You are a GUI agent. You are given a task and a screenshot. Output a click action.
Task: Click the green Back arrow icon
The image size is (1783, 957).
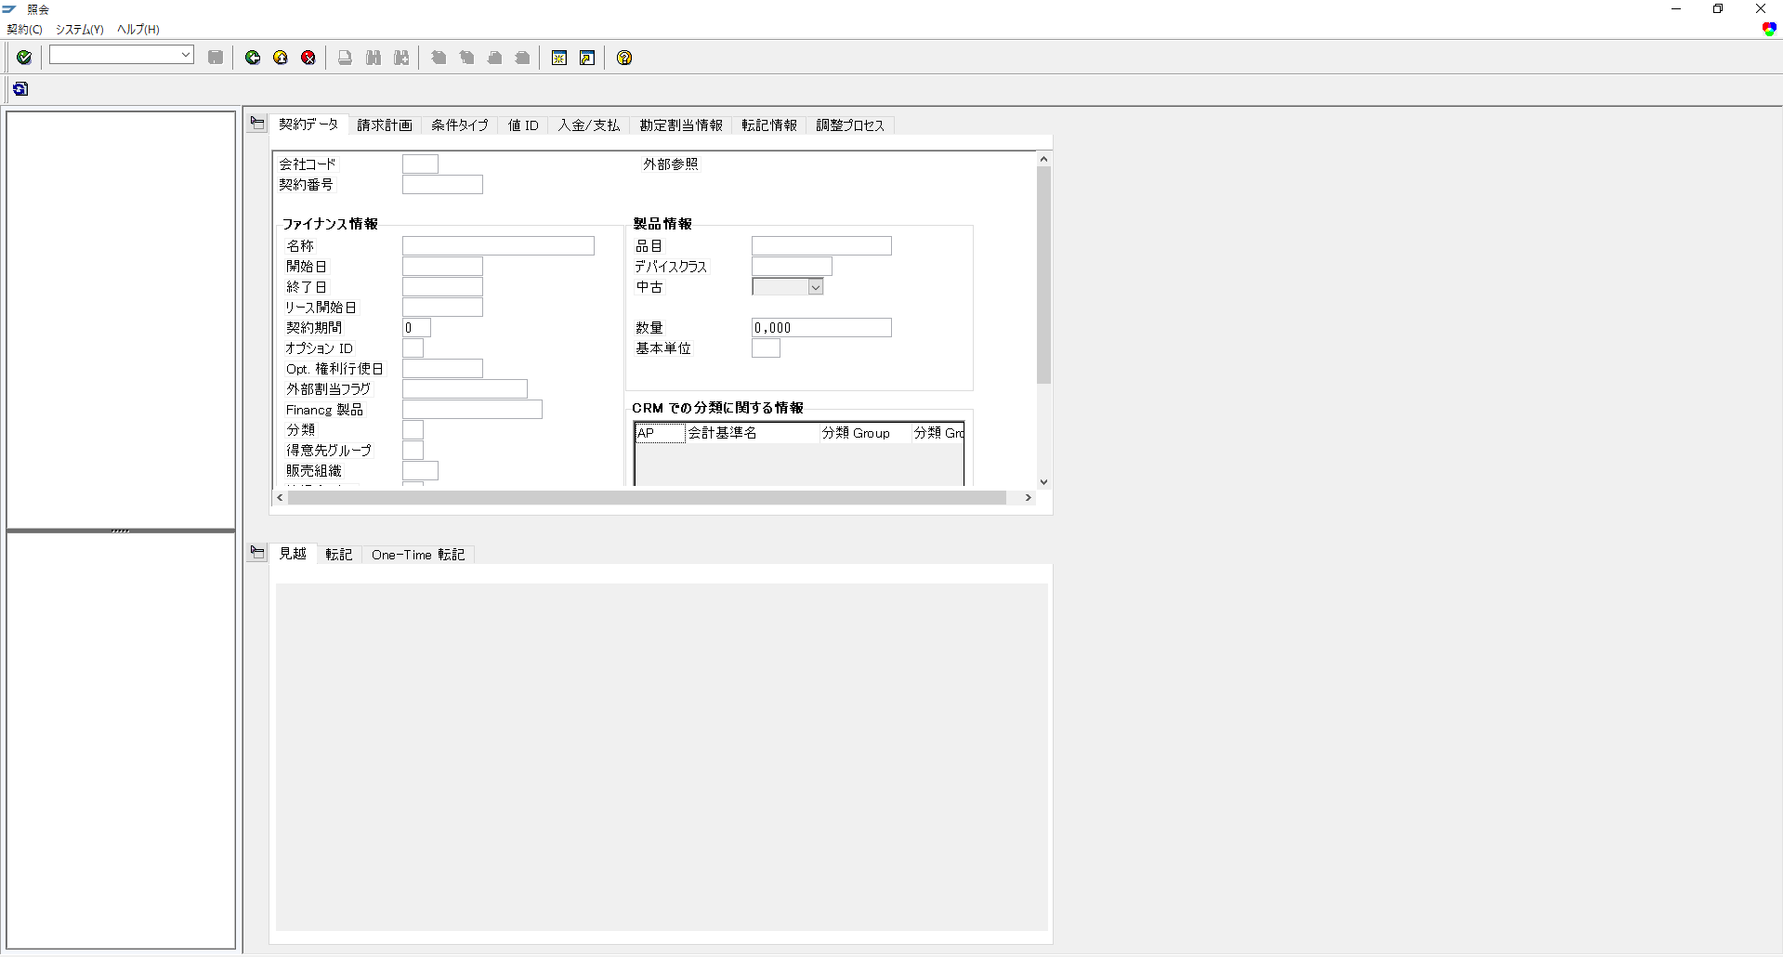[253, 58]
